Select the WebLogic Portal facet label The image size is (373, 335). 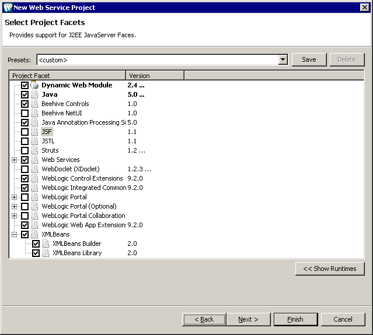tap(64, 197)
